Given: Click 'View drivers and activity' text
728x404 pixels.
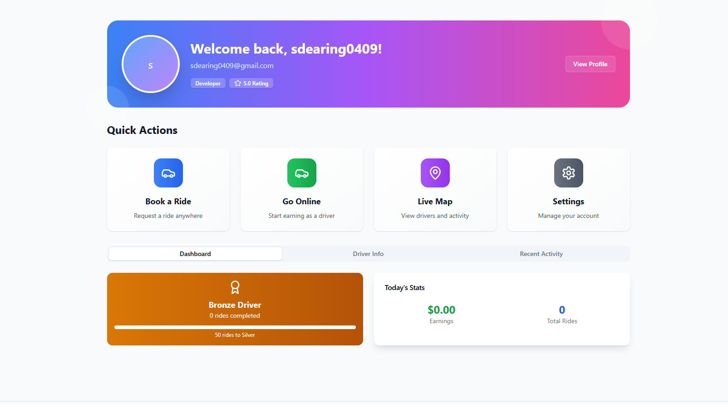Looking at the screenshot, I should tap(435, 216).
